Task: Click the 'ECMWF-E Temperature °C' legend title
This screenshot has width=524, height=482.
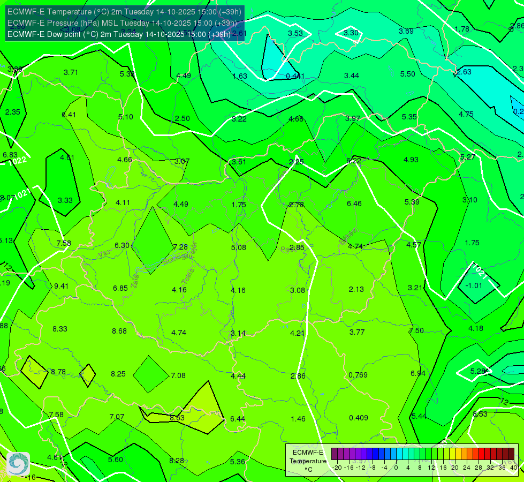Action: (x=308, y=461)
